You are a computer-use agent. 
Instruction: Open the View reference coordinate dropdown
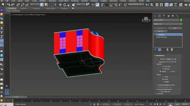point(80,4)
